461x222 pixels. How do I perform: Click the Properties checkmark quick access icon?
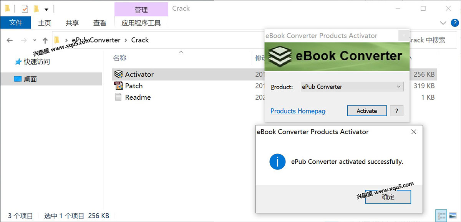point(25,8)
